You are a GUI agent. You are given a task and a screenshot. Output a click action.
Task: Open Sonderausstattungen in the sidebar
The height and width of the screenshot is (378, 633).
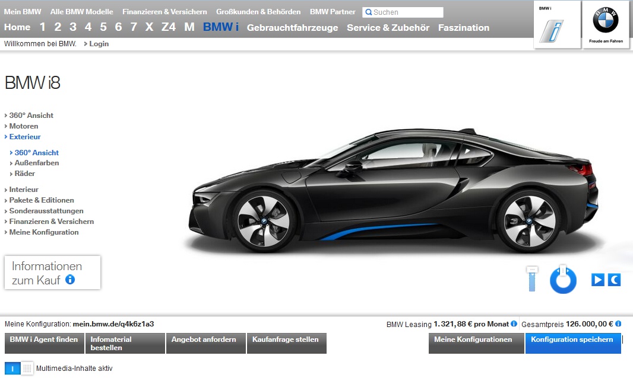(x=46, y=211)
